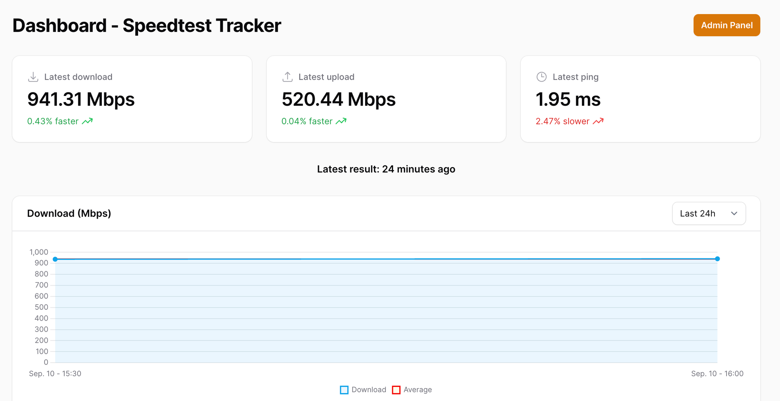Click the Download (Mbps) chart heading
The height and width of the screenshot is (401, 780).
point(69,213)
